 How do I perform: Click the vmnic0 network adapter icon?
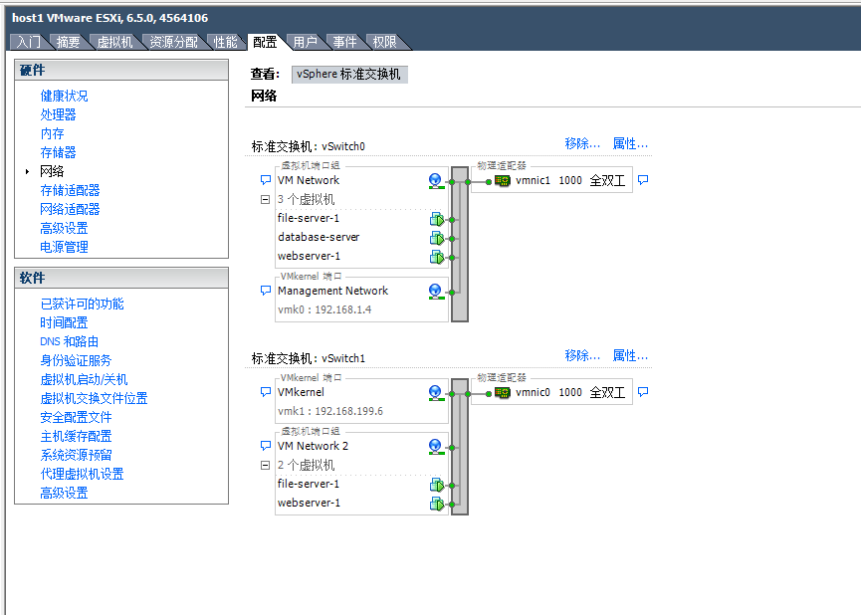pos(503,393)
